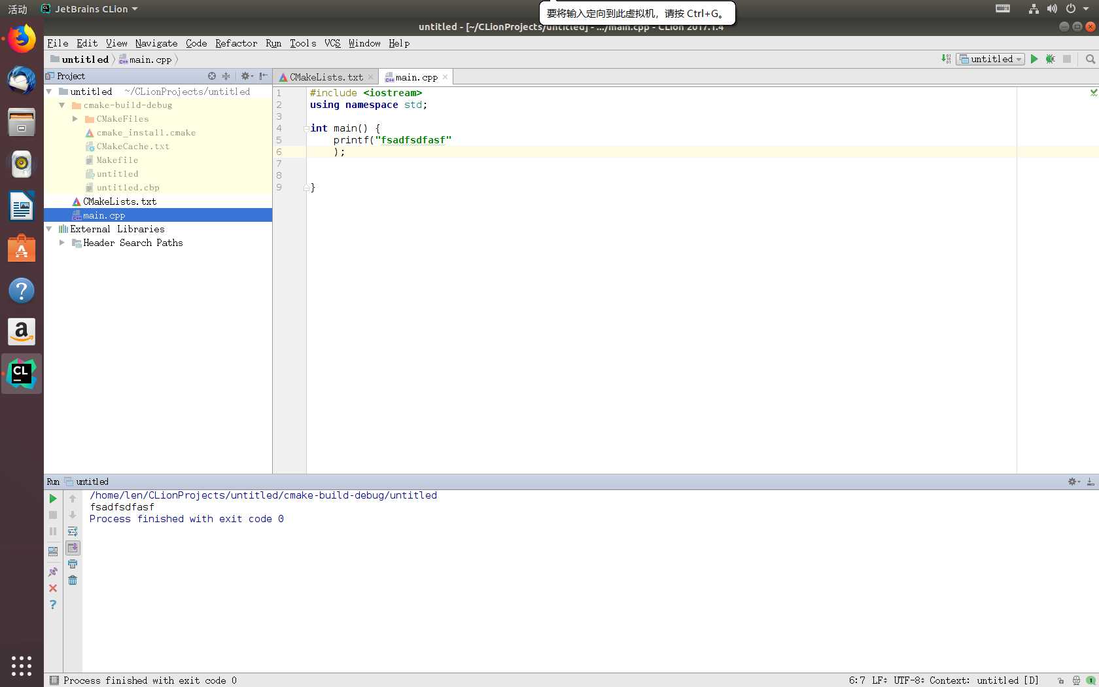This screenshot has width=1099, height=687.
Task: Click the lock read-only icon in status bar
Action: (x=1060, y=680)
